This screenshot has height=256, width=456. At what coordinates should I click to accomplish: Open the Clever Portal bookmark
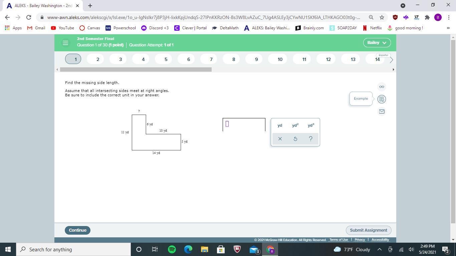[x=190, y=28]
